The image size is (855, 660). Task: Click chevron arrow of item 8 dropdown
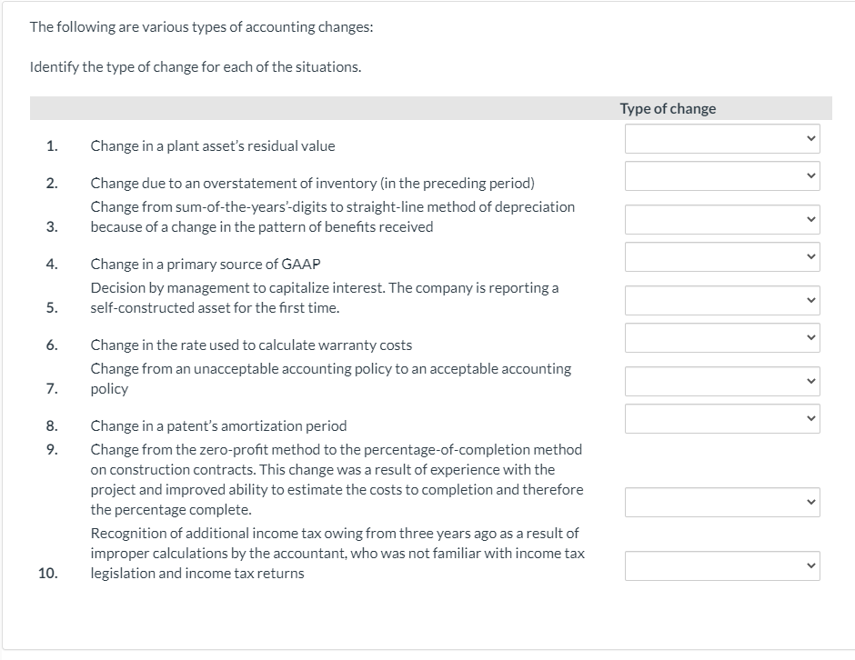[810, 418]
